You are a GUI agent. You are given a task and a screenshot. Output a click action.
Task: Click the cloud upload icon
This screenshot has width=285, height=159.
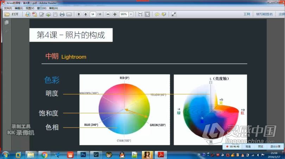(x=48, y=14)
